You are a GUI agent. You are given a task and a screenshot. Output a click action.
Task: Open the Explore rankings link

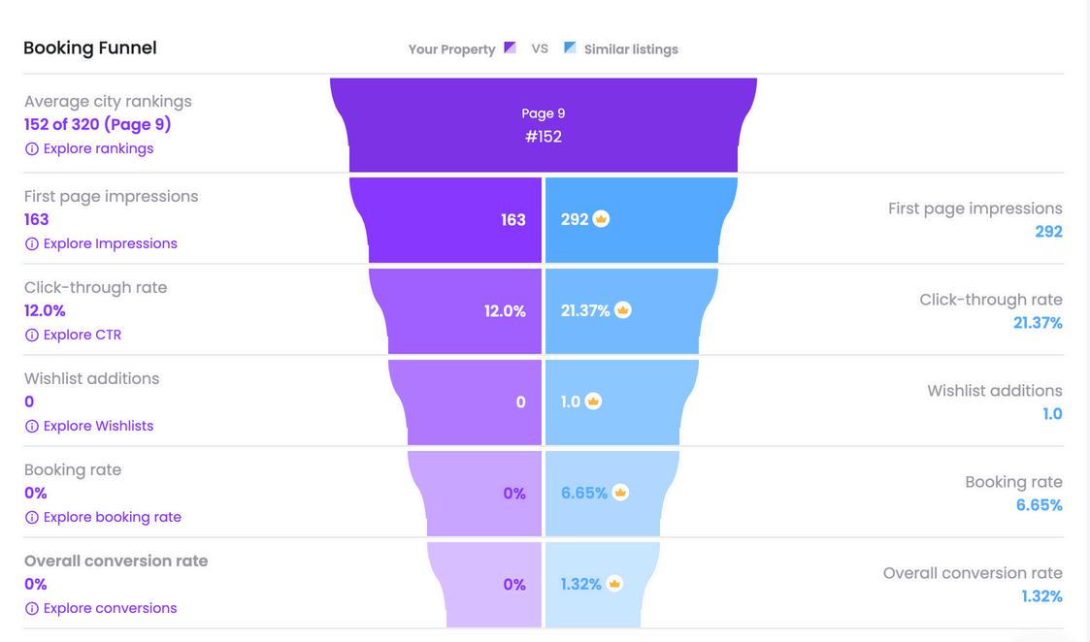(x=98, y=149)
